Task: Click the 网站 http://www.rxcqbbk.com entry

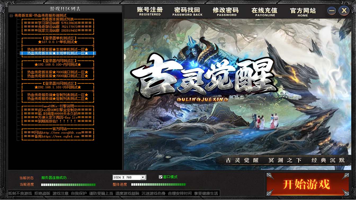Action: 58,133
